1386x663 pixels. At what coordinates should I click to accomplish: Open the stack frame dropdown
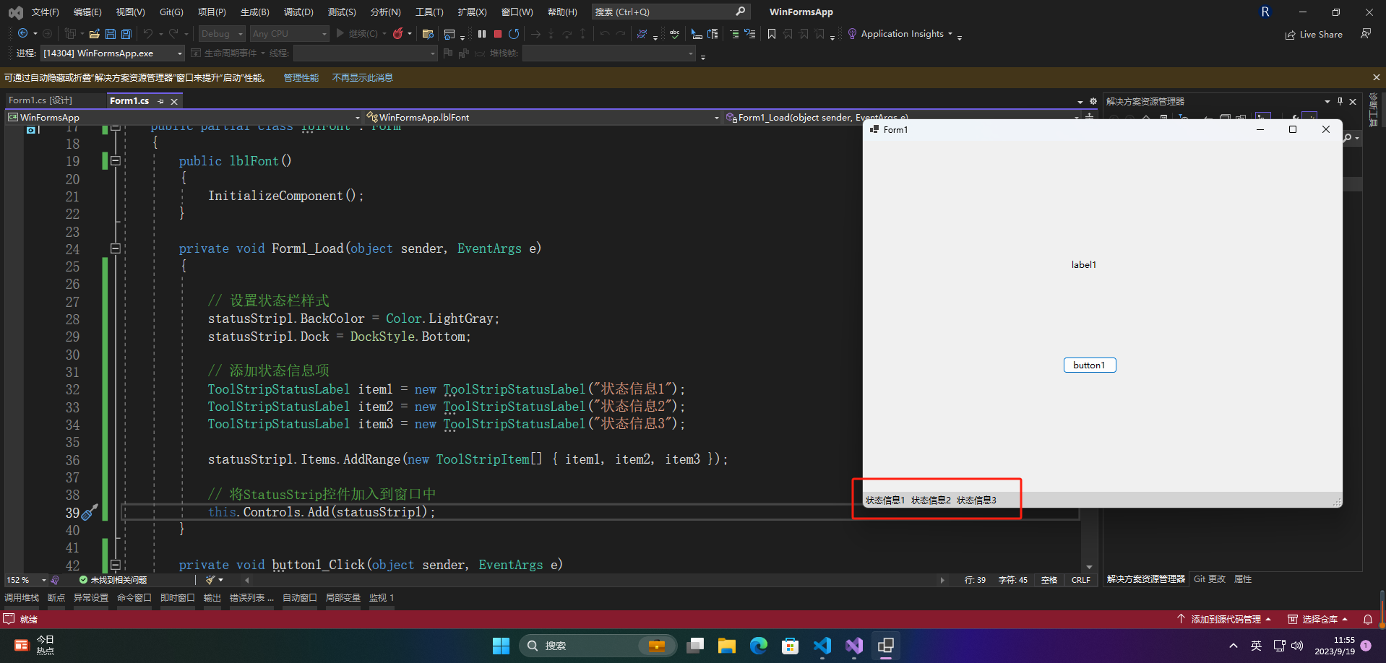coord(609,53)
